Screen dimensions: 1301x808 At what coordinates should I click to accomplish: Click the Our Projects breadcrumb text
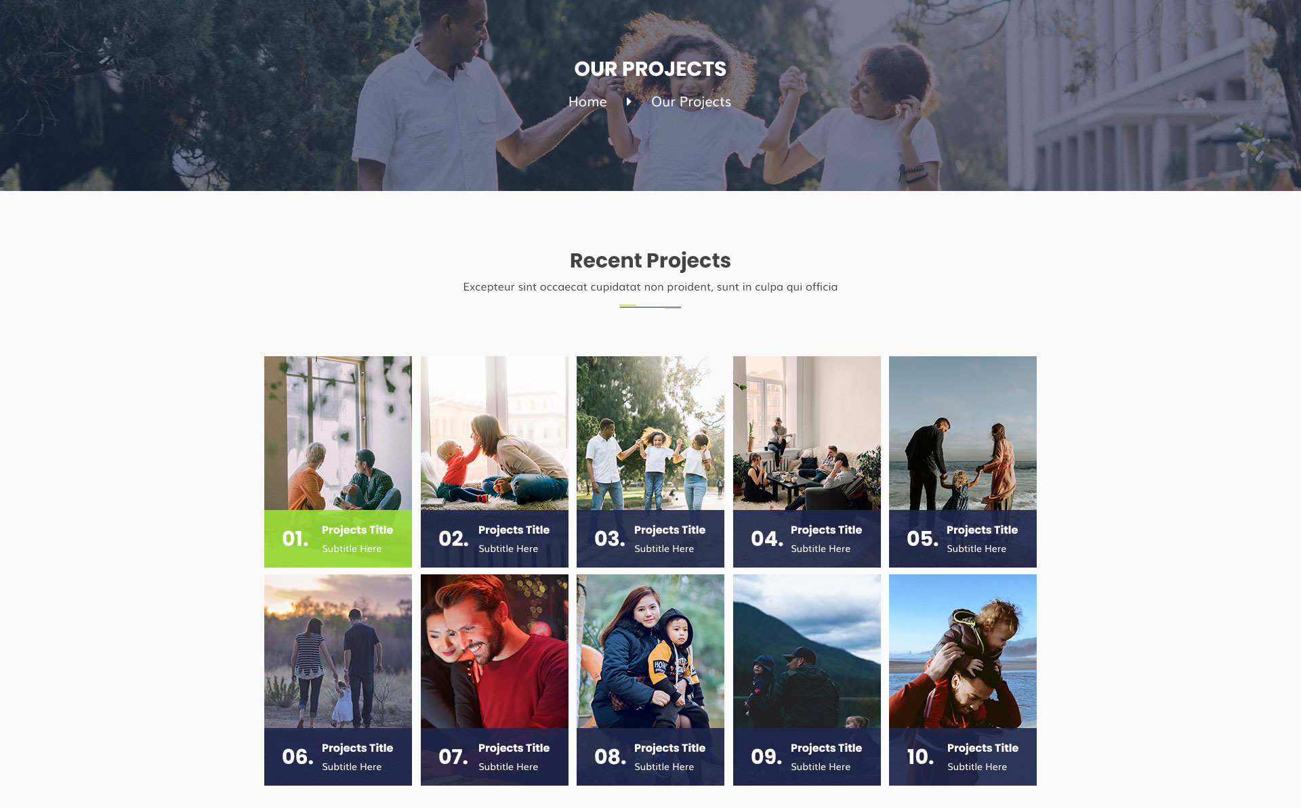coord(691,102)
